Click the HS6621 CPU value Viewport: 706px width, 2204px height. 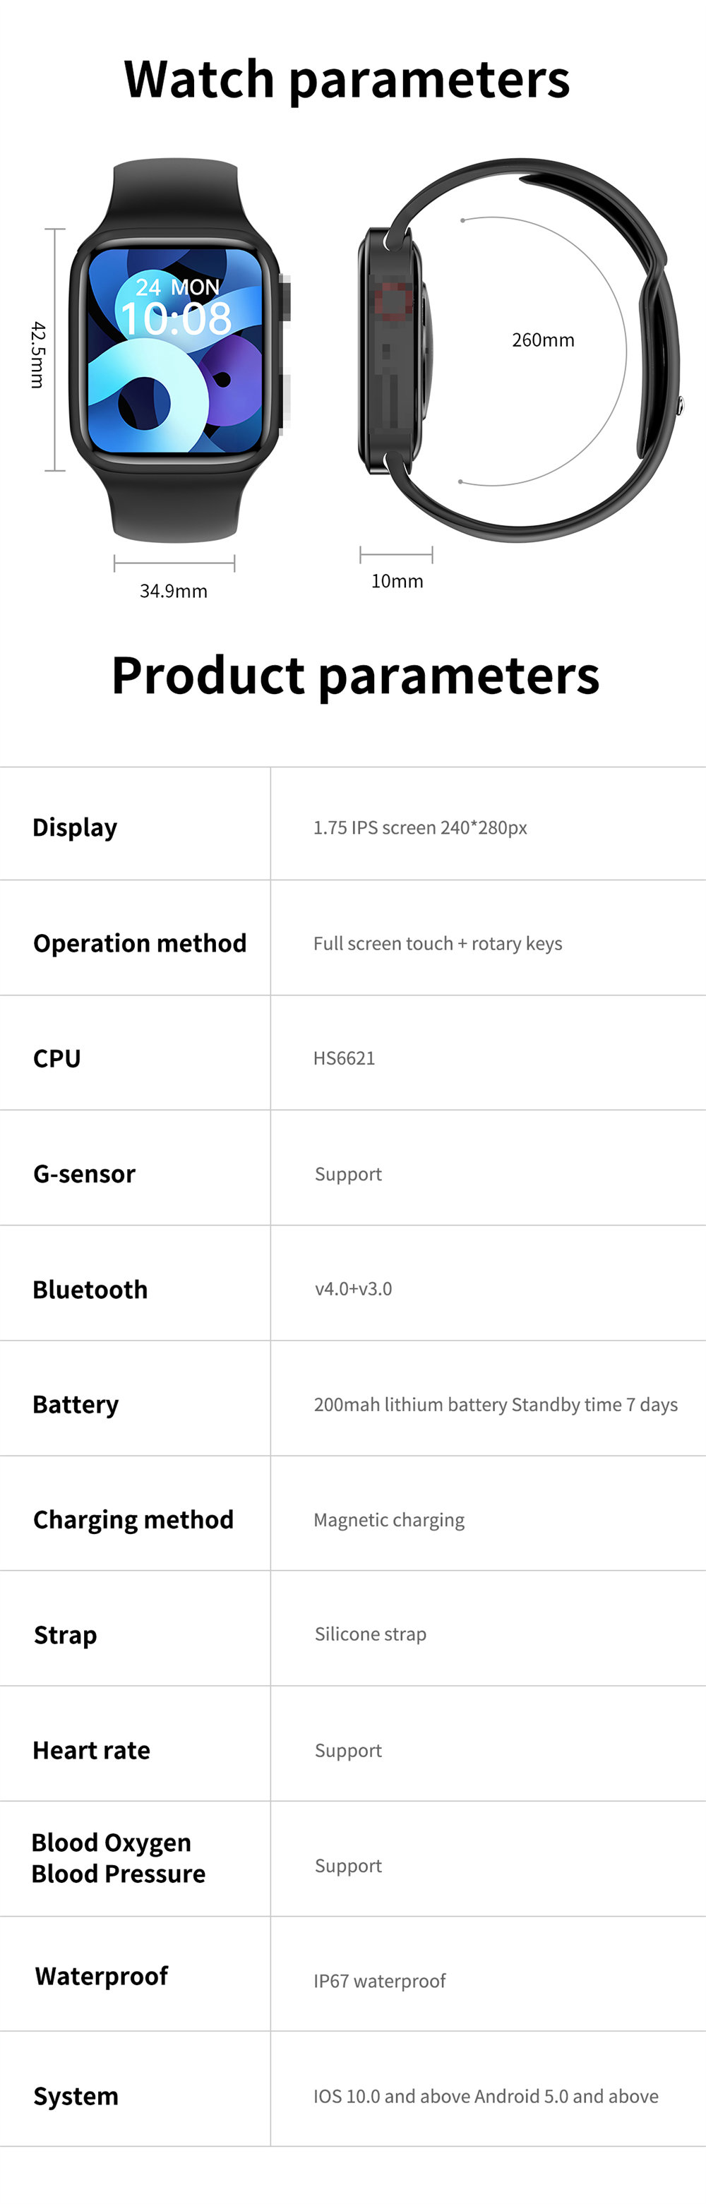point(344,1058)
